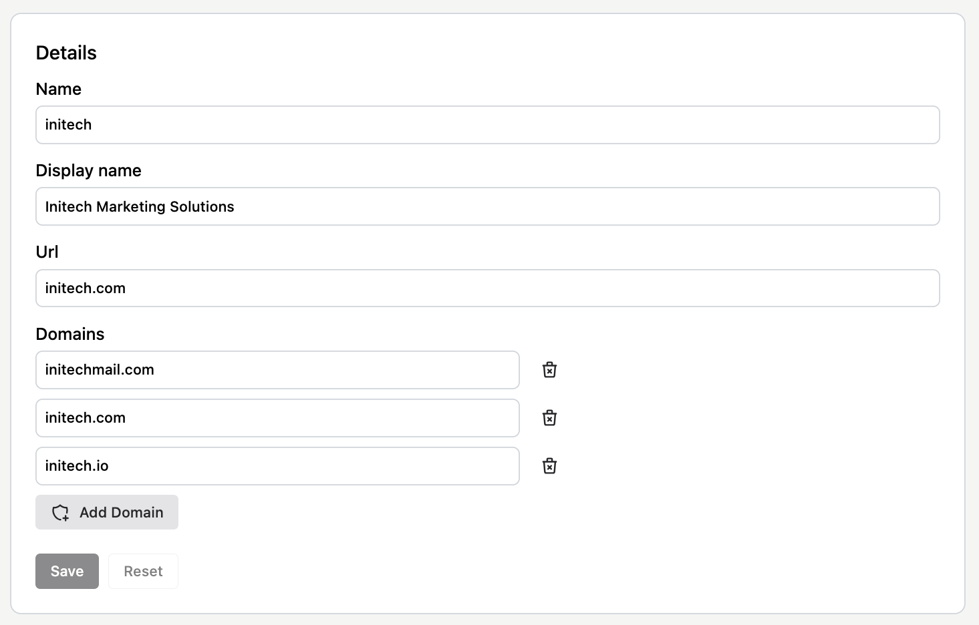Edit the initechmail.com domain field

click(x=277, y=370)
